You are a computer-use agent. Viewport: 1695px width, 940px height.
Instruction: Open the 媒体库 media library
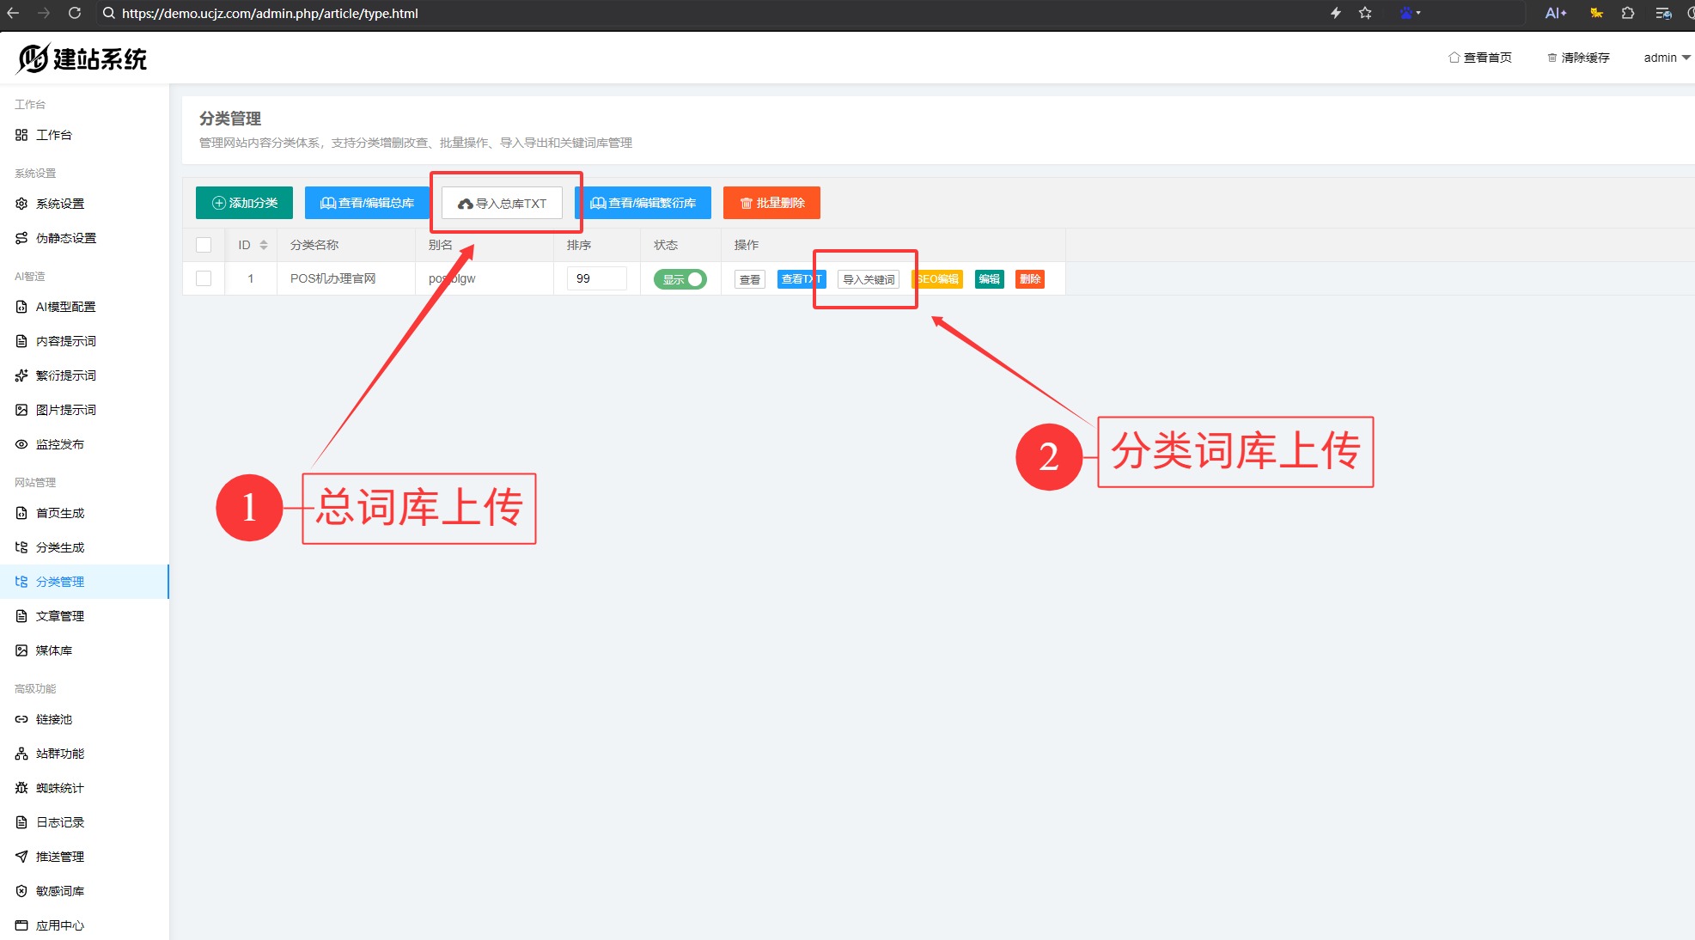pos(21,650)
